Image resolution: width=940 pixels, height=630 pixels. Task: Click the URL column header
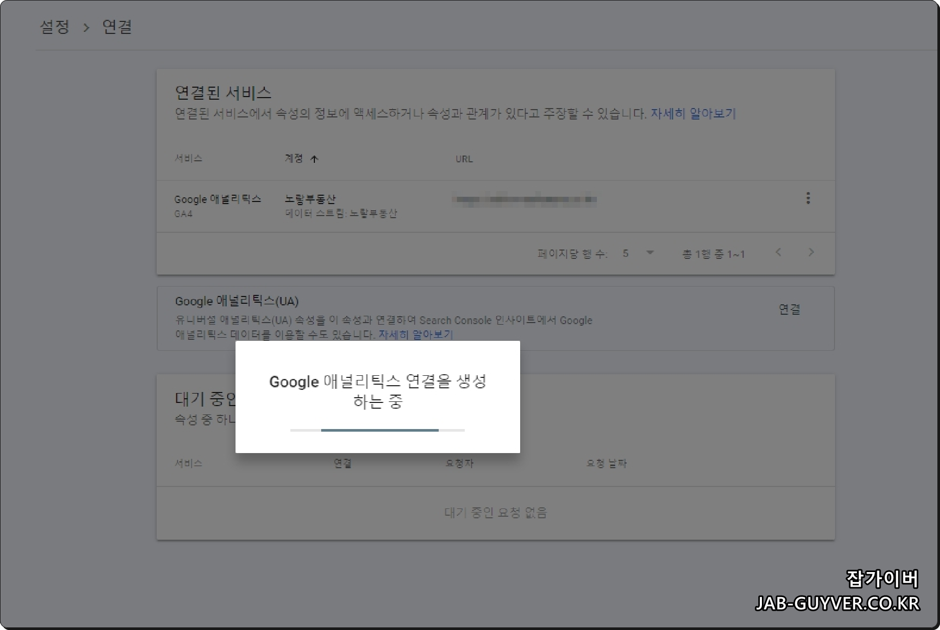pos(464,159)
